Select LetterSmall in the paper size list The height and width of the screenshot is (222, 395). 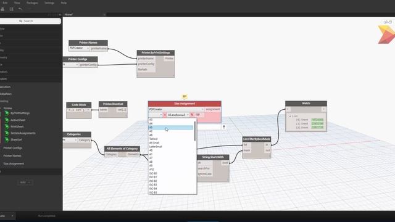coord(171,147)
